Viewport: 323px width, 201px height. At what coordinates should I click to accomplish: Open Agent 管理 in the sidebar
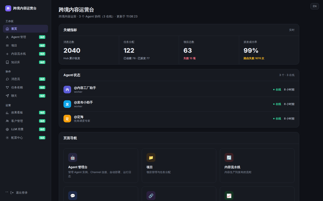coord(25,37)
